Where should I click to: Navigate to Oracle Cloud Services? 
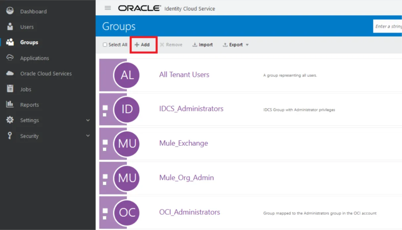click(46, 73)
